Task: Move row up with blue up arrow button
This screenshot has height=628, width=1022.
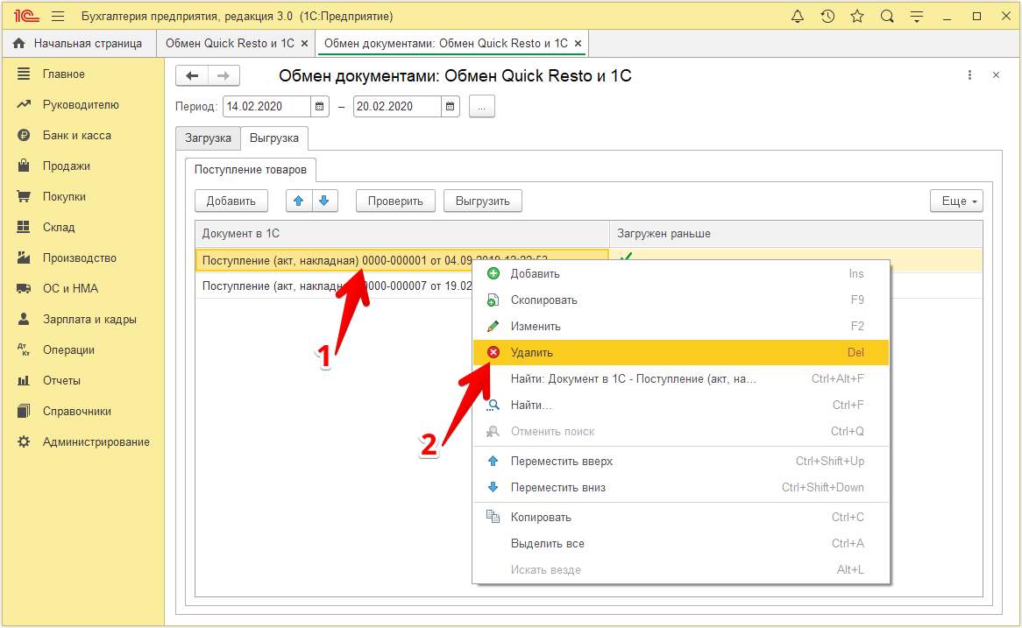Action: 299,201
